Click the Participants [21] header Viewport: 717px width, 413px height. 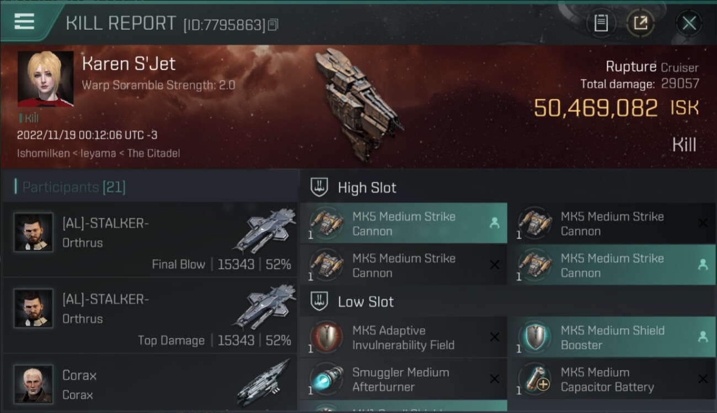coord(74,187)
